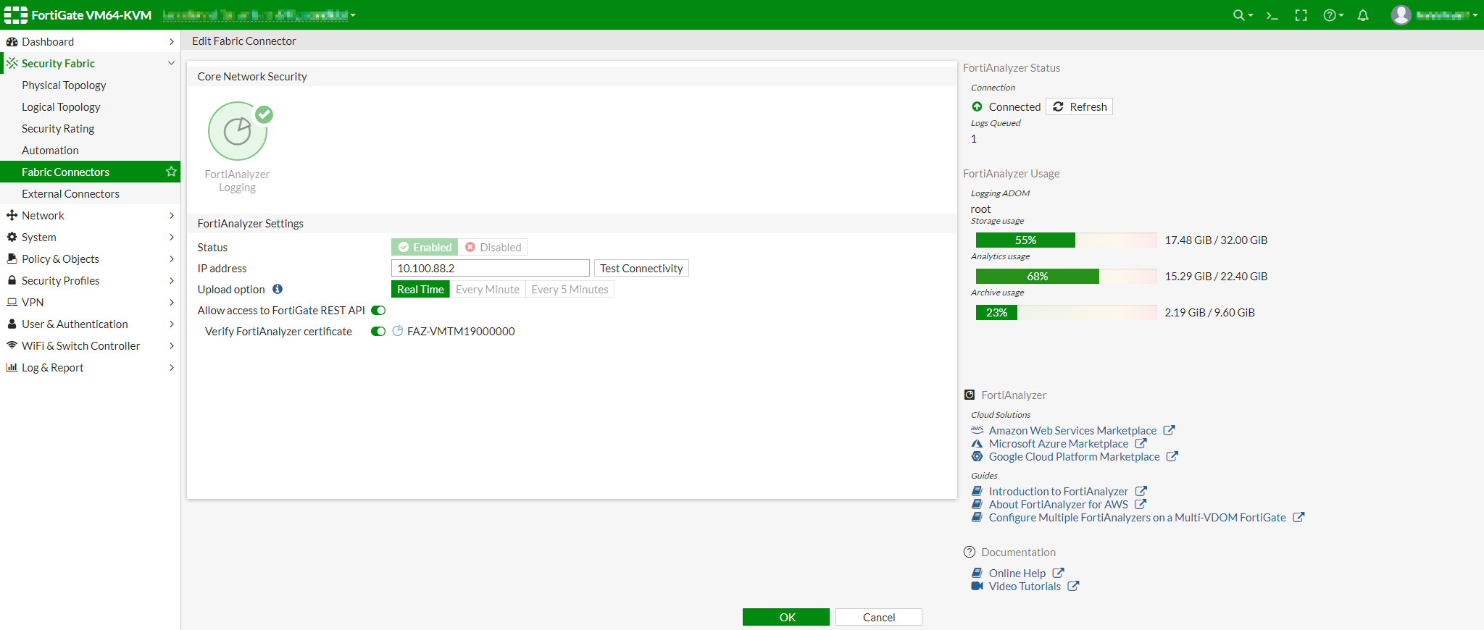Open the notifications bell
This screenshot has height=630, width=1484.
(1363, 15)
